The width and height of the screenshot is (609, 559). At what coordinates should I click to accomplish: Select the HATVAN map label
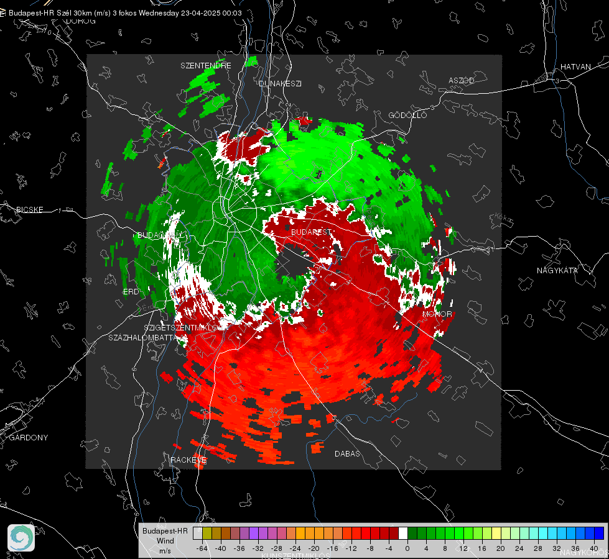click(575, 66)
